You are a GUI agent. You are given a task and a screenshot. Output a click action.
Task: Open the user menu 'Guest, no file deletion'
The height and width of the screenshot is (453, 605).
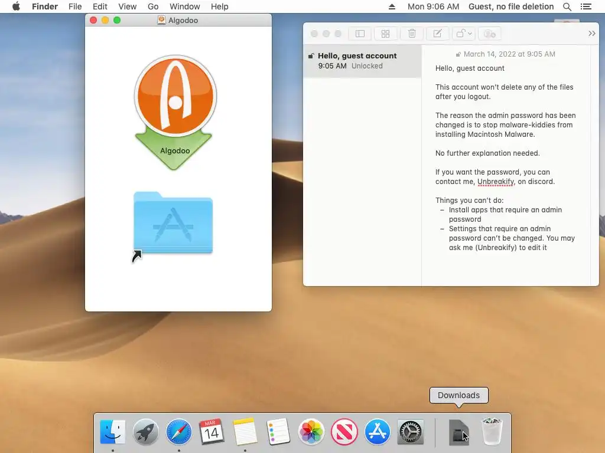pyautogui.click(x=511, y=6)
